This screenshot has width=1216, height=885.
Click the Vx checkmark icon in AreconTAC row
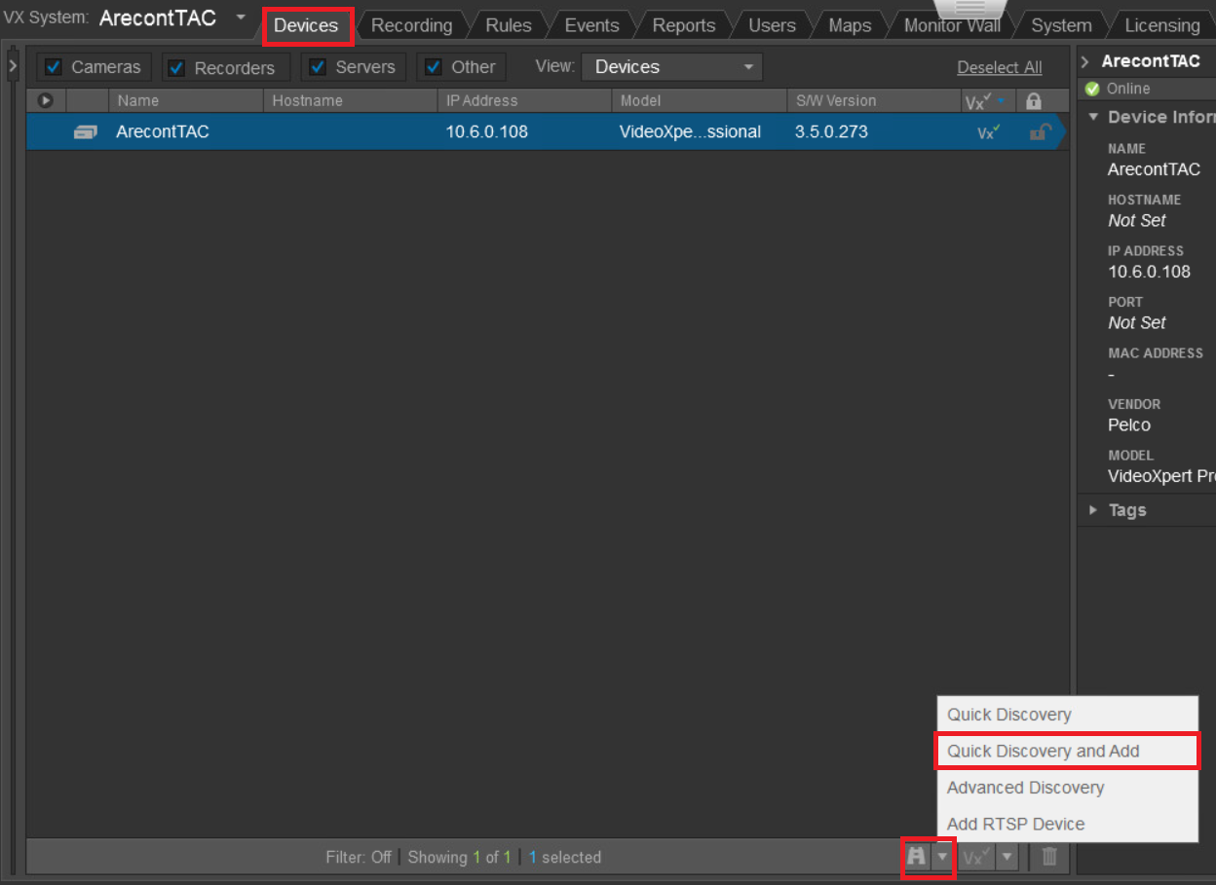pos(989,131)
